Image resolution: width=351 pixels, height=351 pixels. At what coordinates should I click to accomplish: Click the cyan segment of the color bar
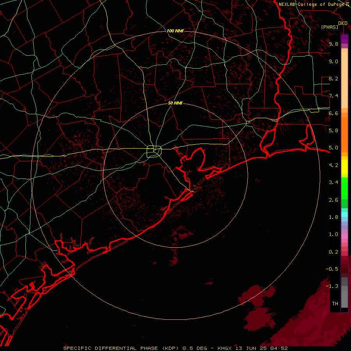[x=344, y=214]
